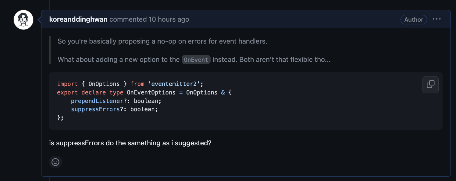Open the '10 hours ago' timestamp permalink

coord(169,20)
